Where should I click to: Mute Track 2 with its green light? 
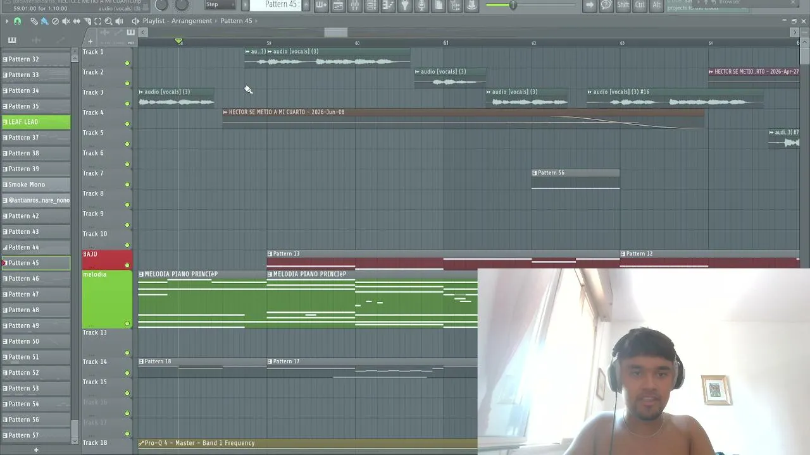(127, 83)
